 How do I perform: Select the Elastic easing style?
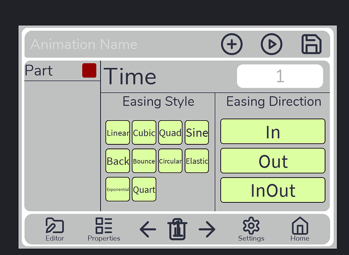click(x=197, y=161)
